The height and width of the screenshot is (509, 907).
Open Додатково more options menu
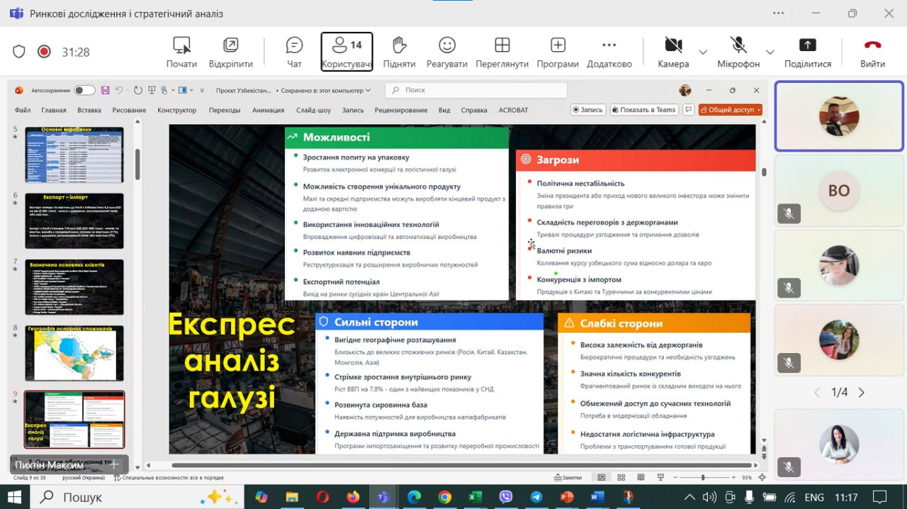609,46
